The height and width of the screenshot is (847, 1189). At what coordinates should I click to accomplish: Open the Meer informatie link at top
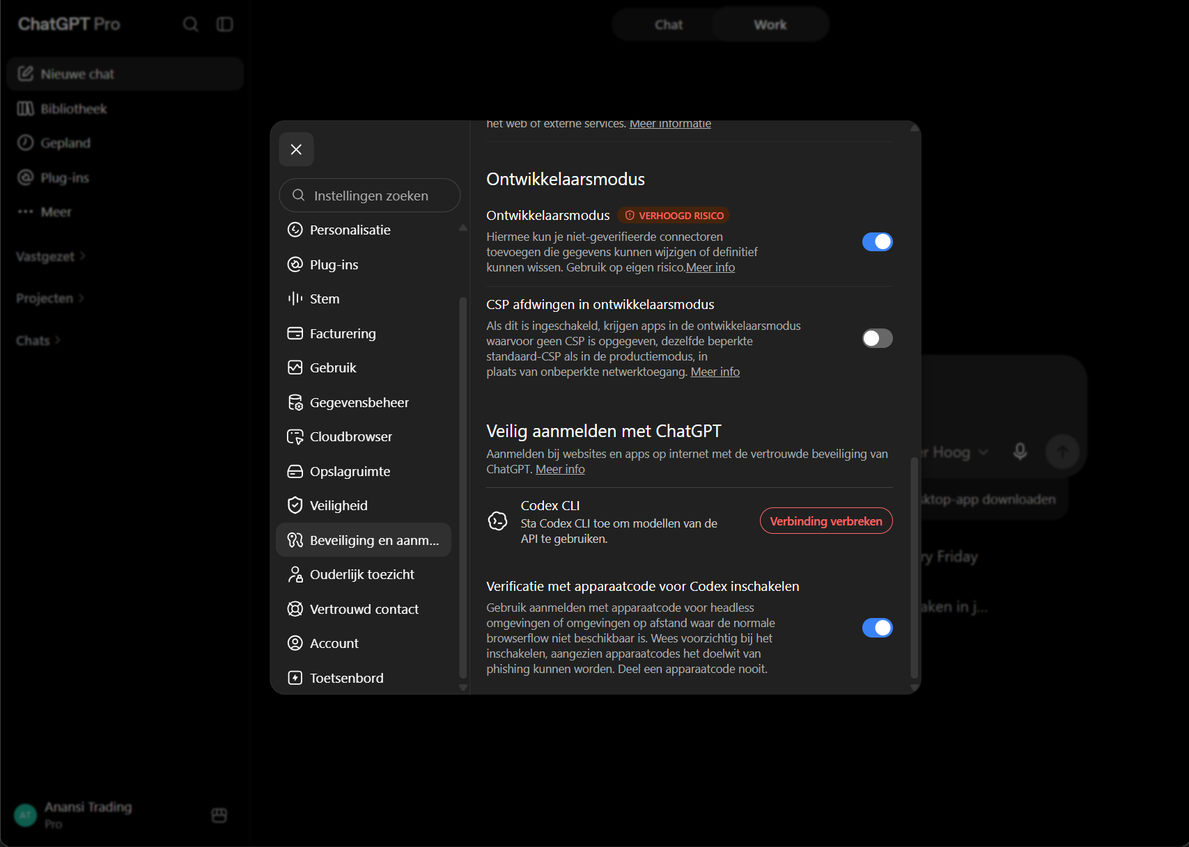670,124
